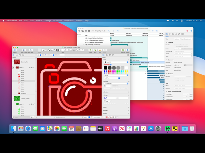Toggle the Sidebar button in OmniGraffle toolbar
205x153 pixels.
[15, 50]
